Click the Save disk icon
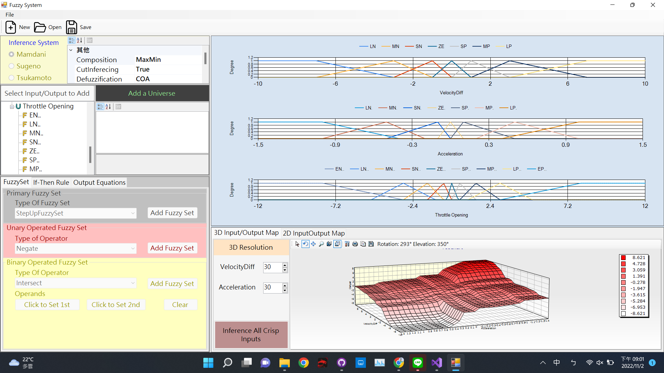The height and width of the screenshot is (373, 664). 72,27
